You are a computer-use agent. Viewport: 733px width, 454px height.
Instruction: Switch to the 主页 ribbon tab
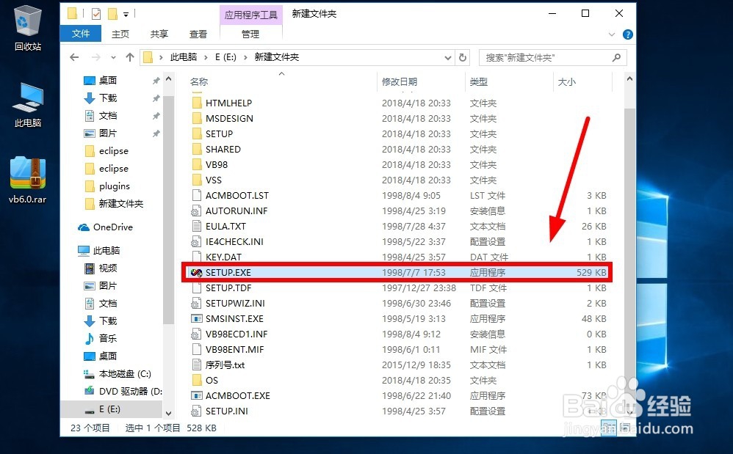120,34
